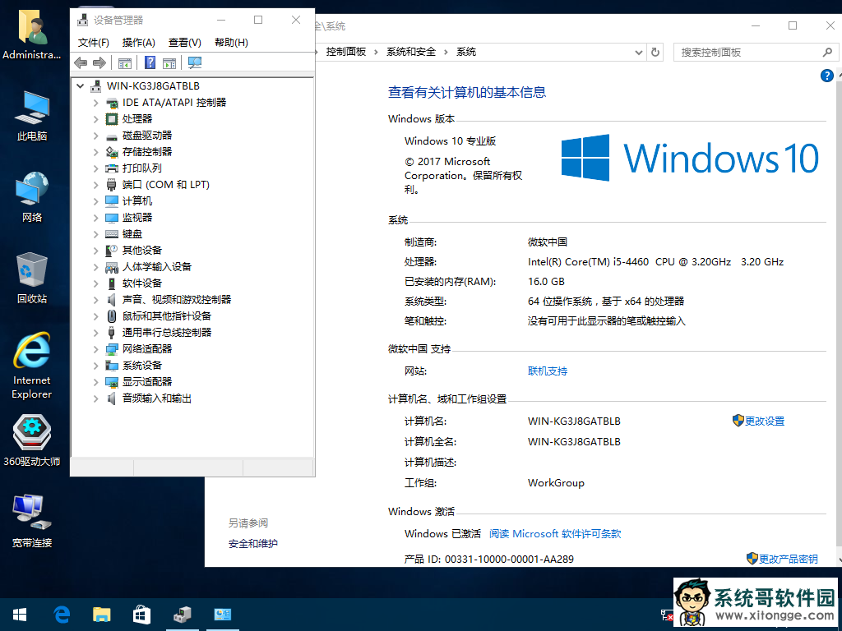842x631 pixels.
Task: Open the 宽带连接 desktop shortcut
Action: [x=32, y=522]
